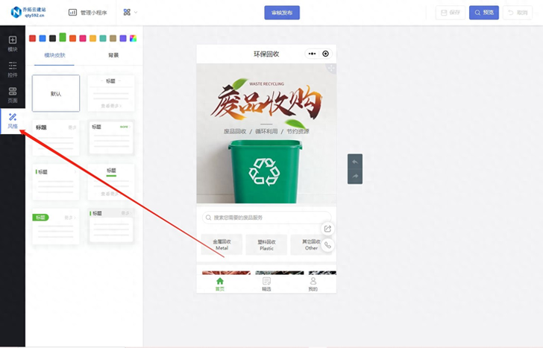Viewport: 543px width, 348px height.
Task: Select the bold-title skin with plain 更多
Action: click(56, 138)
